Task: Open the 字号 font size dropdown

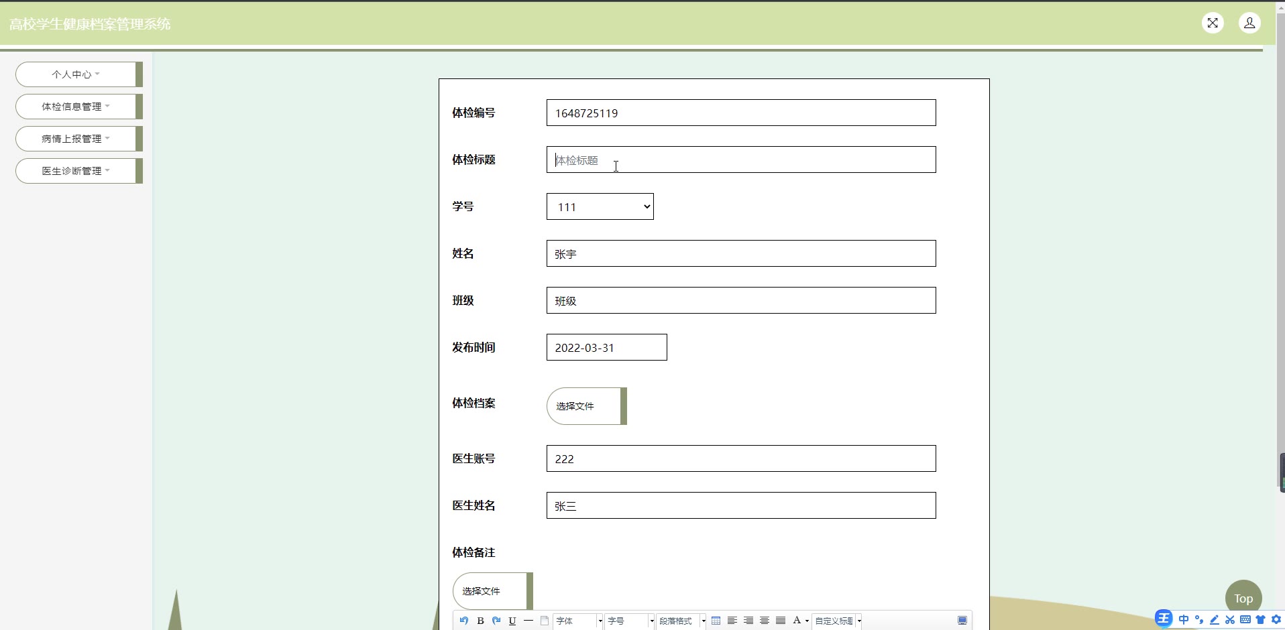Action: [630, 621]
